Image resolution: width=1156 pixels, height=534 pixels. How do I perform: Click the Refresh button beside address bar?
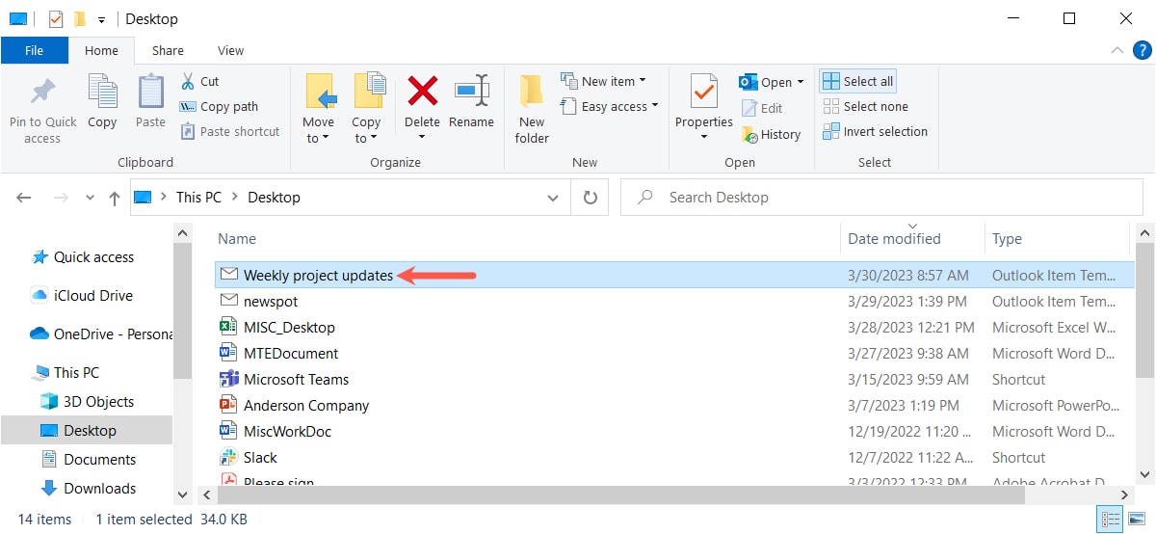[590, 198]
